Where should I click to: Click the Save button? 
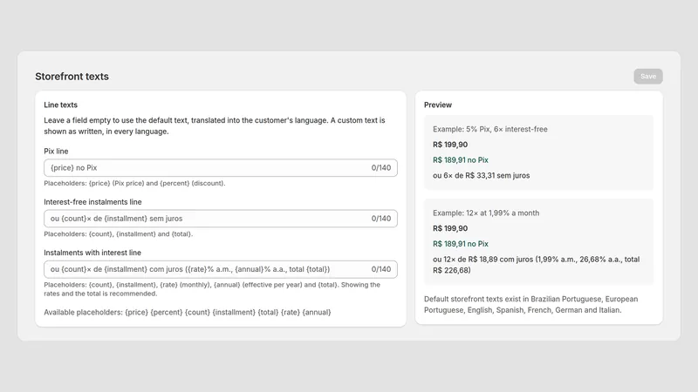pyautogui.click(x=648, y=77)
